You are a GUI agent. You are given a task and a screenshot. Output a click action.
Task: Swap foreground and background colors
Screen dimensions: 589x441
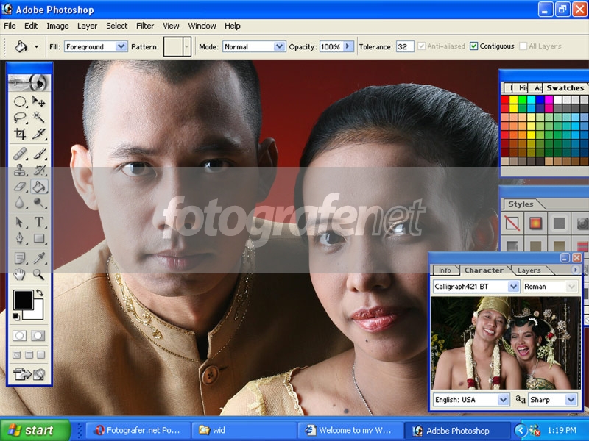(x=40, y=293)
